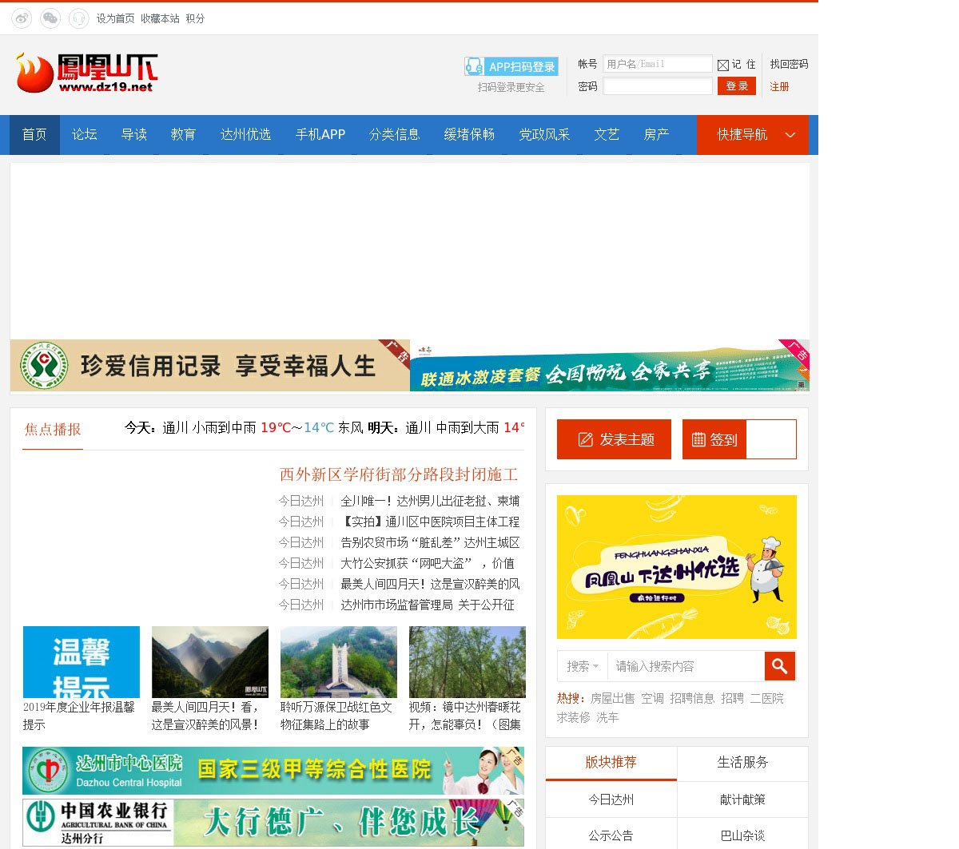Click the magnifier search icon button
This screenshot has height=849, width=959.
[x=779, y=666]
